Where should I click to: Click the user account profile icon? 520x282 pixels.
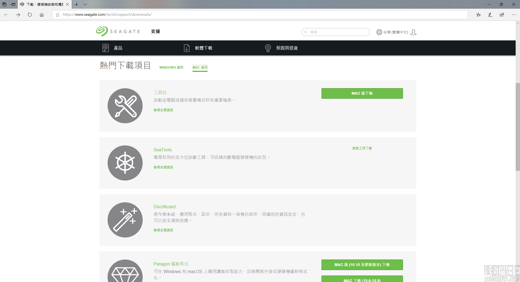click(x=413, y=32)
